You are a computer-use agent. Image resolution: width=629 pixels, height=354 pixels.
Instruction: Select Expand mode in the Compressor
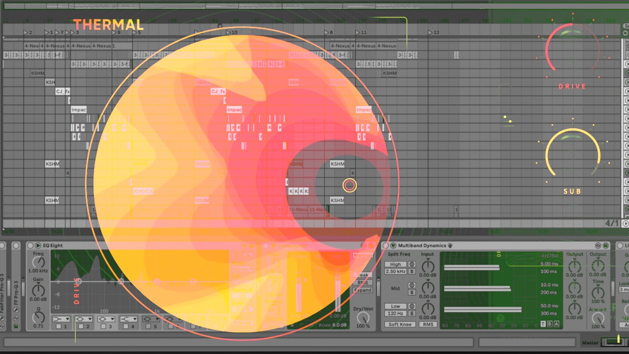point(363,290)
